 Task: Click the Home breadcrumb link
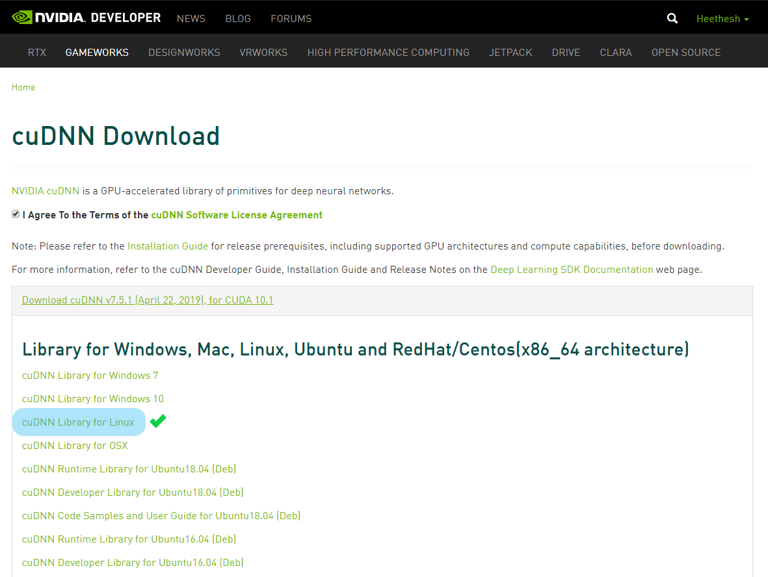[23, 88]
